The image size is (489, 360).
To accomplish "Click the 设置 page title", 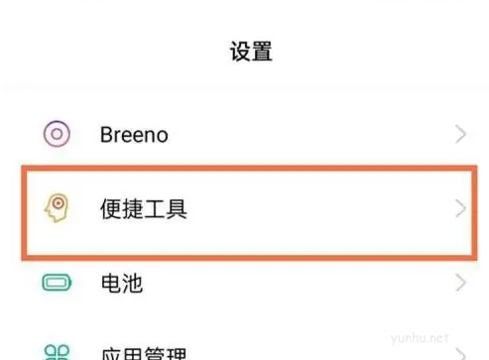I will click(251, 52).
